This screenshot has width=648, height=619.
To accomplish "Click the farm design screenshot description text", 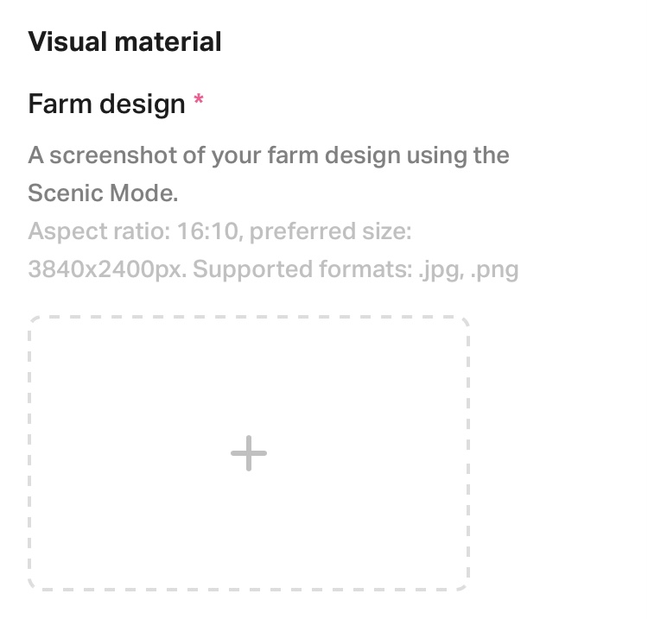I will (x=269, y=174).
